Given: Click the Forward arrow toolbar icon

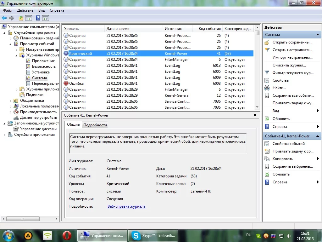Looking at the screenshot, I should point(11,18).
